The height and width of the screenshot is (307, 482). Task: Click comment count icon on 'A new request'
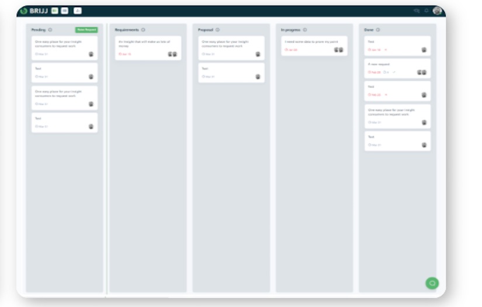pos(386,73)
